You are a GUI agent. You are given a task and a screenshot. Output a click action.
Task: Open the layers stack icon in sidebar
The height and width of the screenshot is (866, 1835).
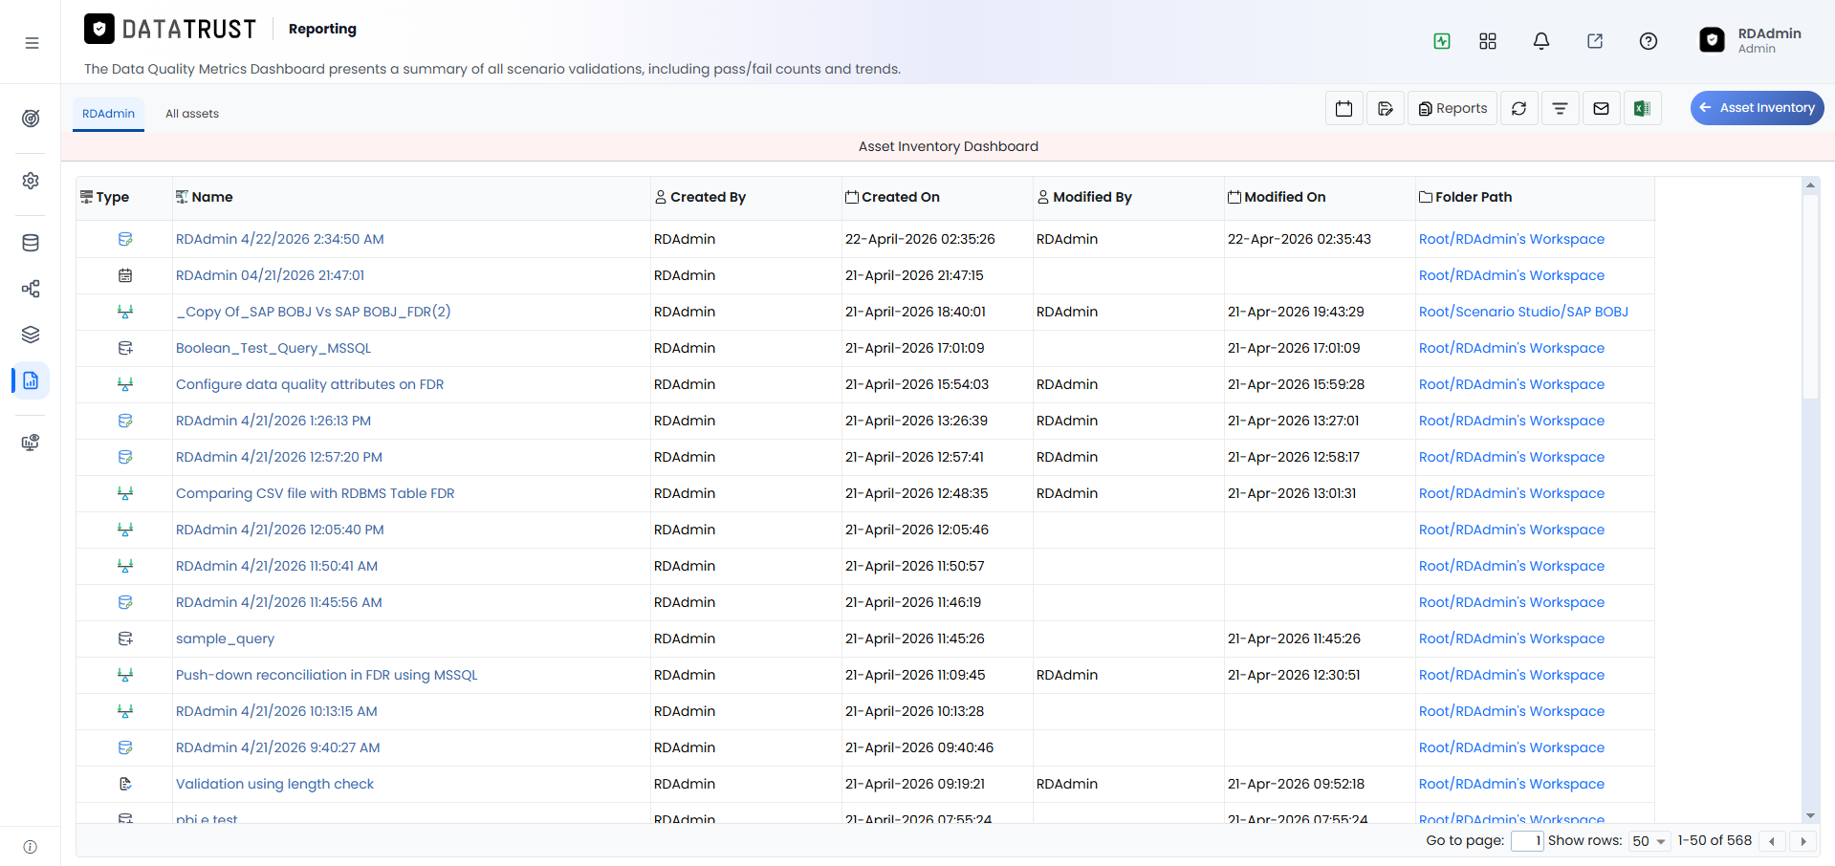31,335
